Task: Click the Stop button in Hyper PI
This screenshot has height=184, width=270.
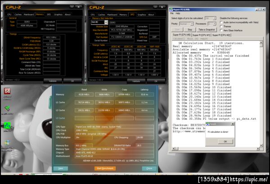Action: pyautogui.click(x=190, y=30)
